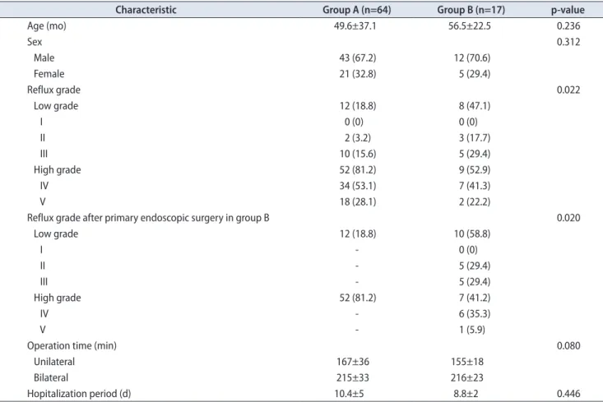This screenshot has height=402, width=603.
Task: Select the p-value '0.312'
Action: pos(568,42)
